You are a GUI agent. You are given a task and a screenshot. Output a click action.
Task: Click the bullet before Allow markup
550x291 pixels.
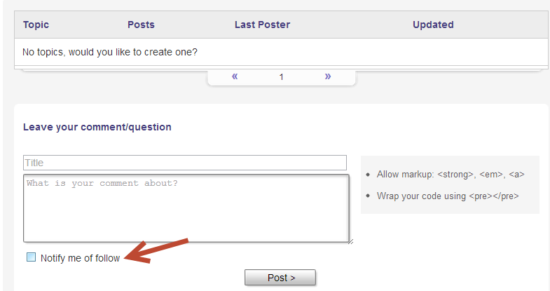tap(369, 175)
